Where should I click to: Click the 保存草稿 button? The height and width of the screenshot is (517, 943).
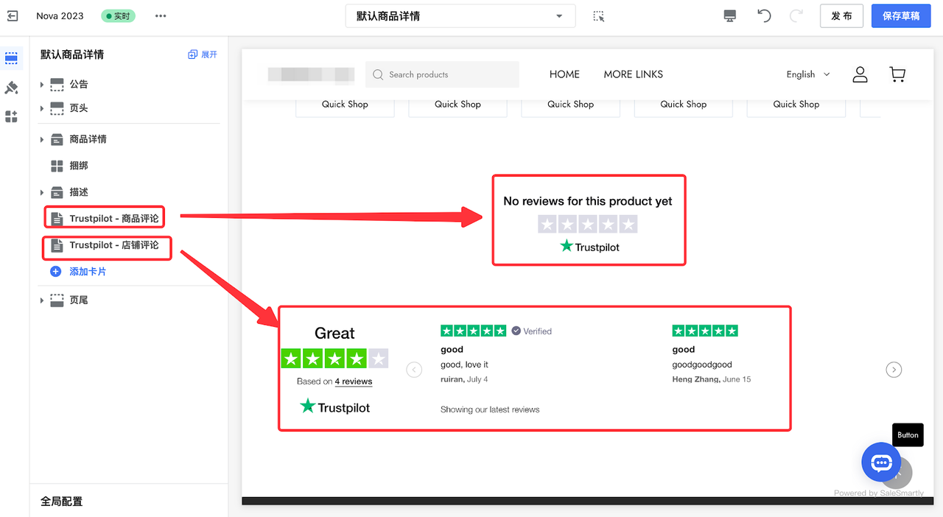(900, 15)
